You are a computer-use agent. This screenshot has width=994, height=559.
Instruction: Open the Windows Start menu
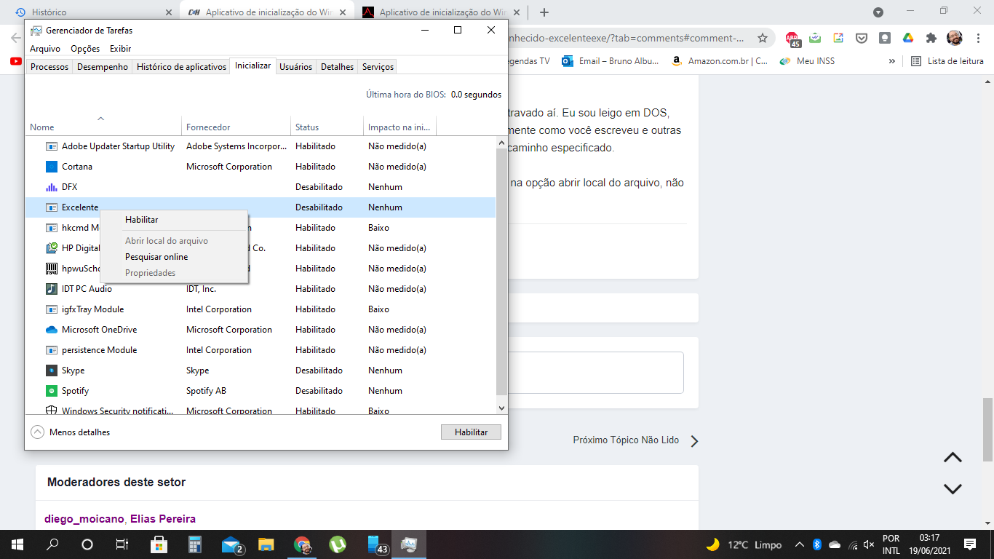(17, 544)
